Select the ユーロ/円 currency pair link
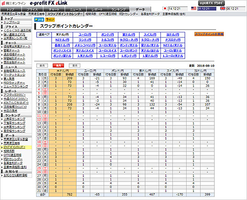Image resolution: width=247 pixels, height=200 pixels. (x=85, y=34)
